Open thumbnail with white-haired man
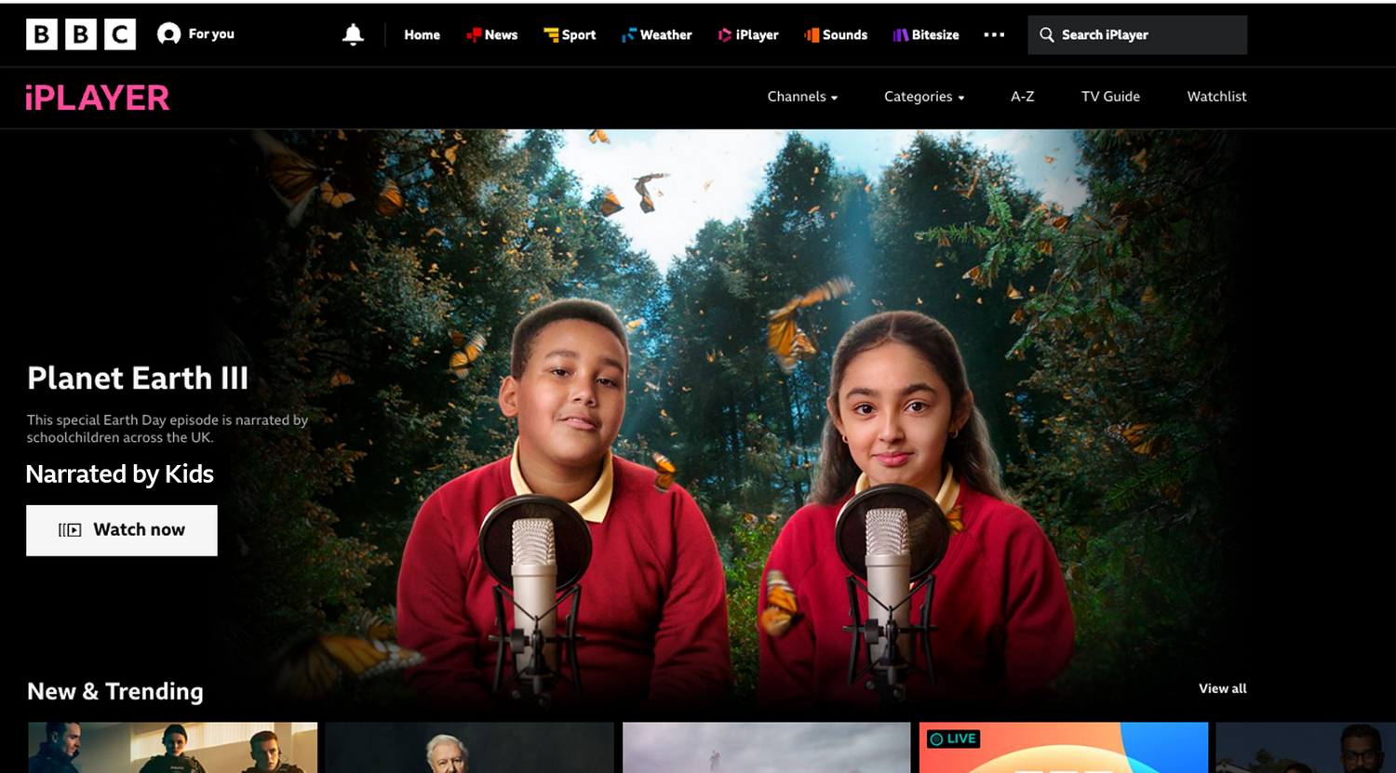Image resolution: width=1396 pixels, height=773 pixels. [469, 748]
